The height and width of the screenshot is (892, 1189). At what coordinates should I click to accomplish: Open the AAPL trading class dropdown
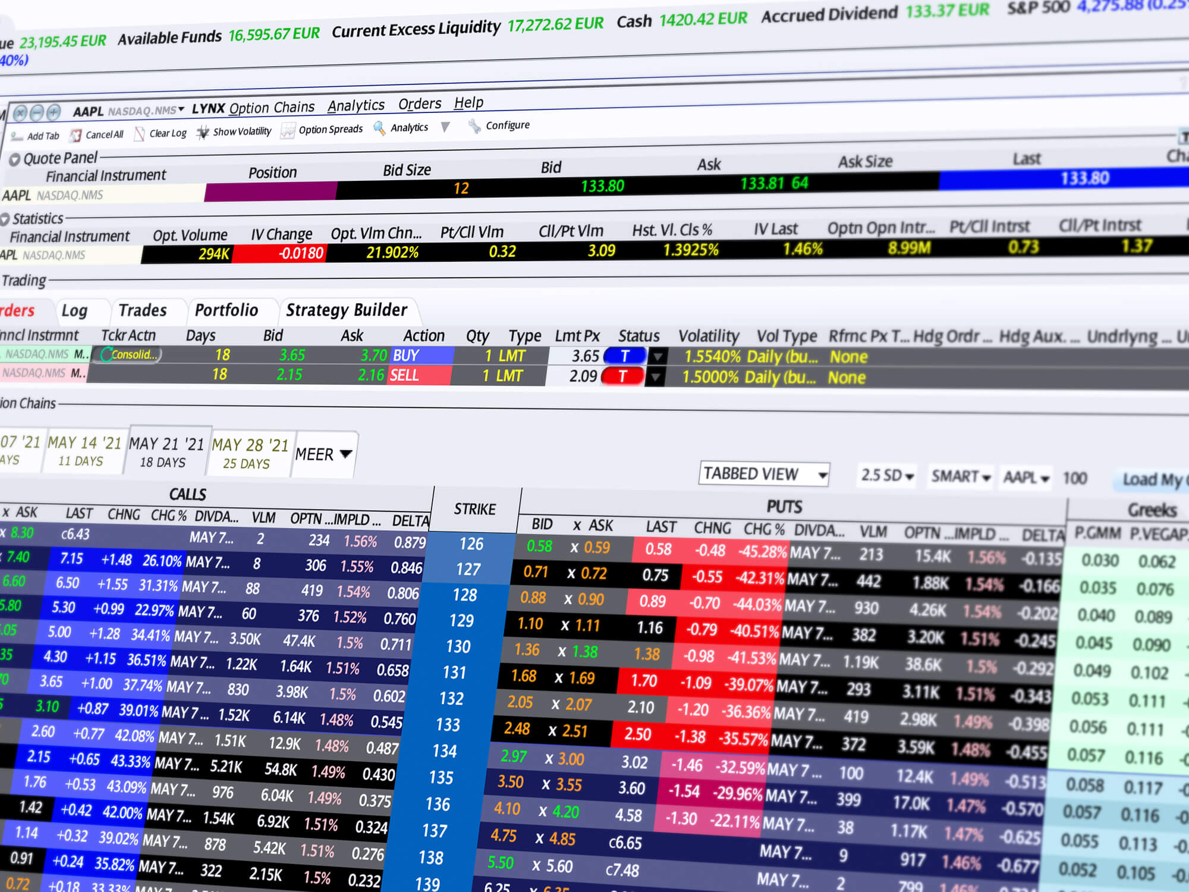[x=1026, y=478]
